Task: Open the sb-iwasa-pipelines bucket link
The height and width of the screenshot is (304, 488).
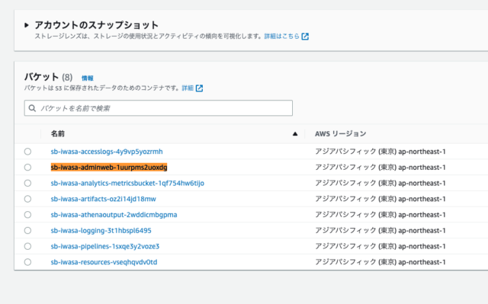Action: point(105,247)
